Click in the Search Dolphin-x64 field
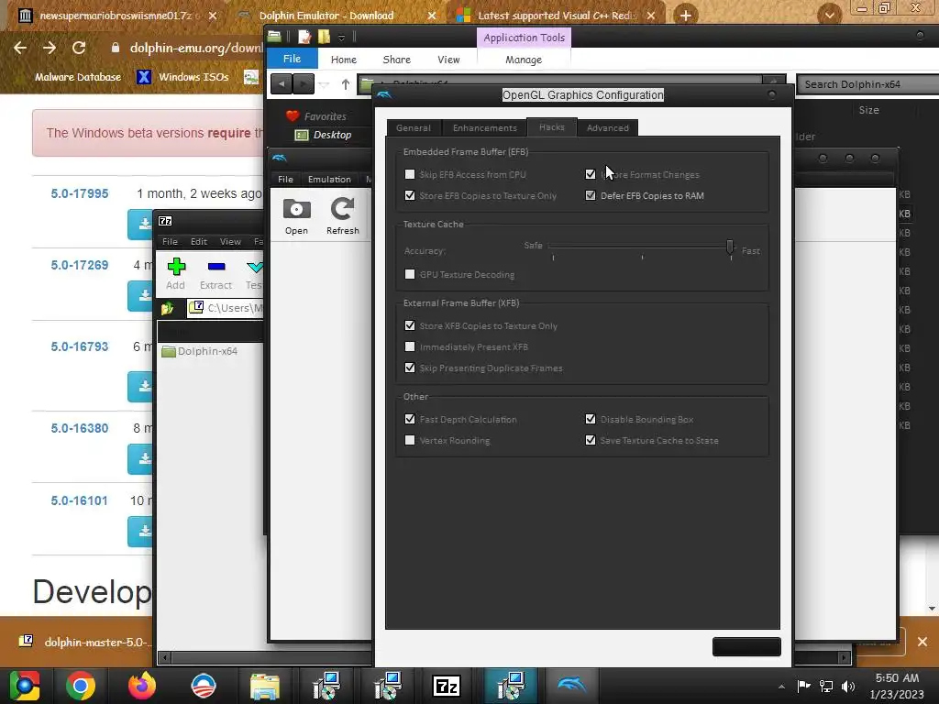The height and width of the screenshot is (704, 939). 867,84
